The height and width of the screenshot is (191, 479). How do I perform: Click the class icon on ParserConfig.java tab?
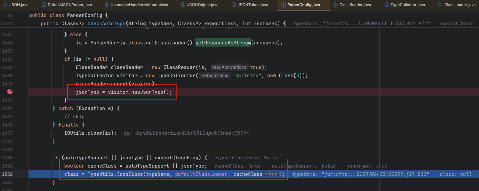[x=284, y=5]
